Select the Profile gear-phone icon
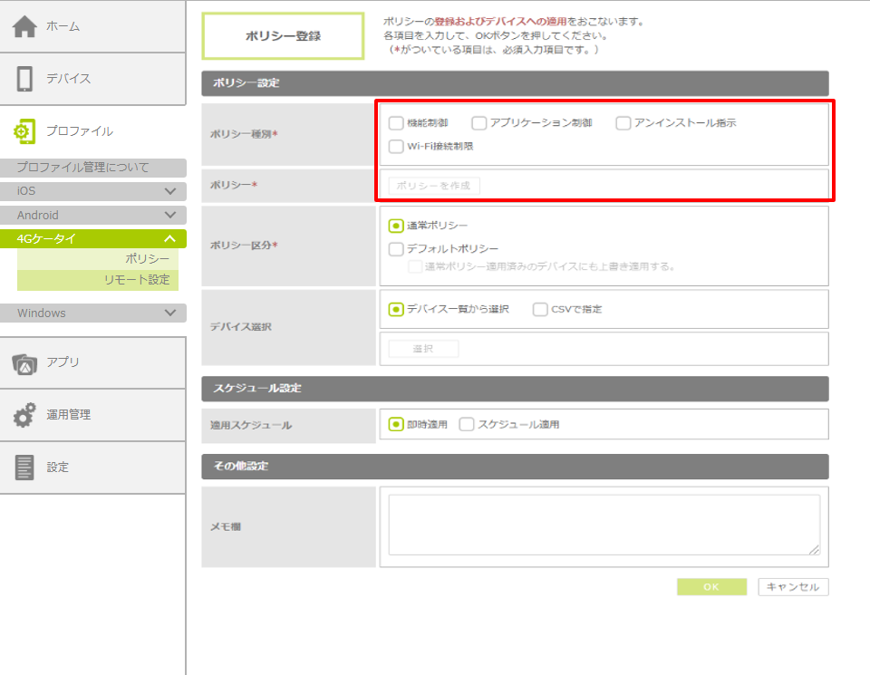The width and height of the screenshot is (870, 675). [x=25, y=131]
